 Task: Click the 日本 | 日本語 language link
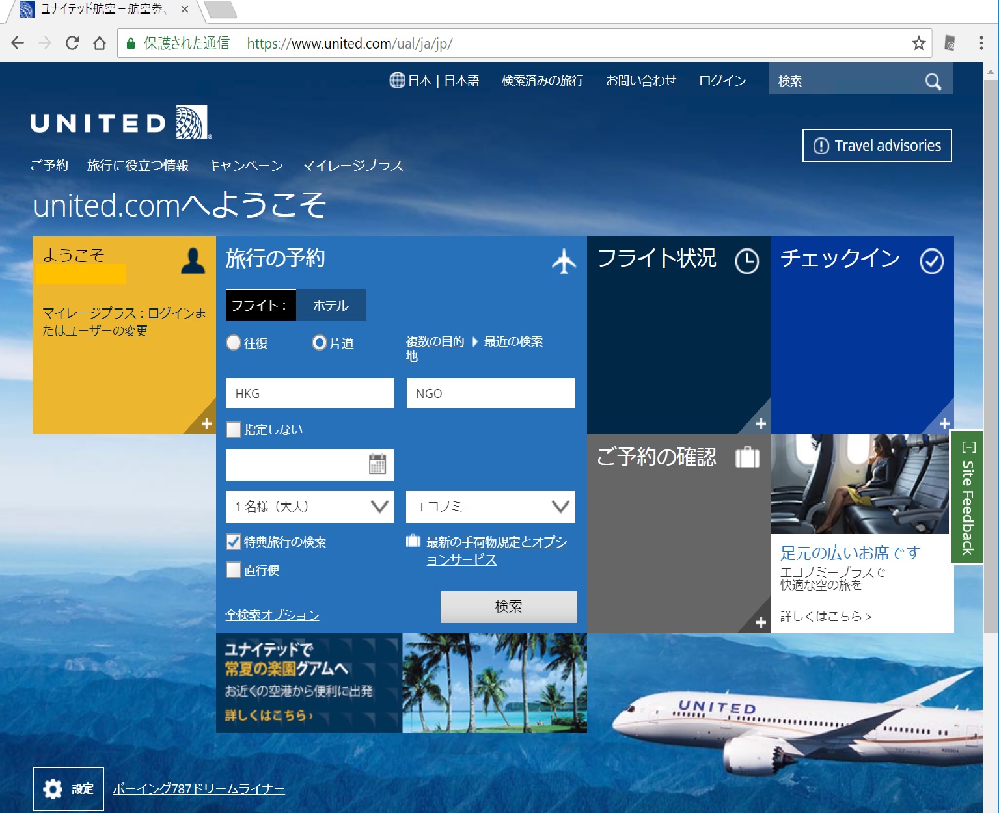(x=443, y=80)
